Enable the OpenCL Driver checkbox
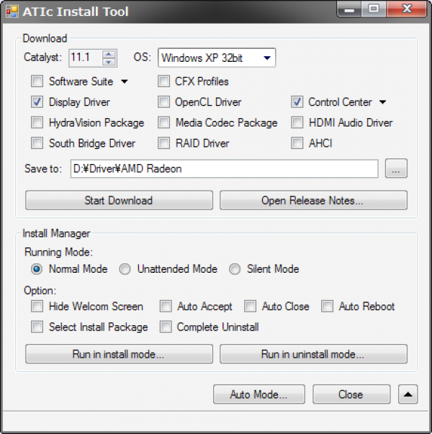The height and width of the screenshot is (434, 432). 163,102
